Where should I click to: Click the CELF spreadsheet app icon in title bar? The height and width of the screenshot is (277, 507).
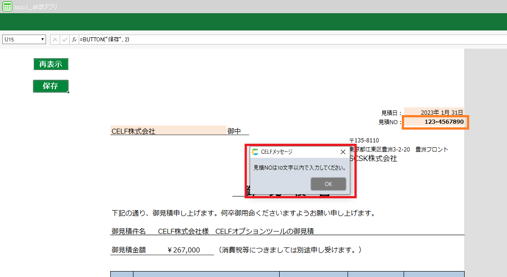point(7,7)
